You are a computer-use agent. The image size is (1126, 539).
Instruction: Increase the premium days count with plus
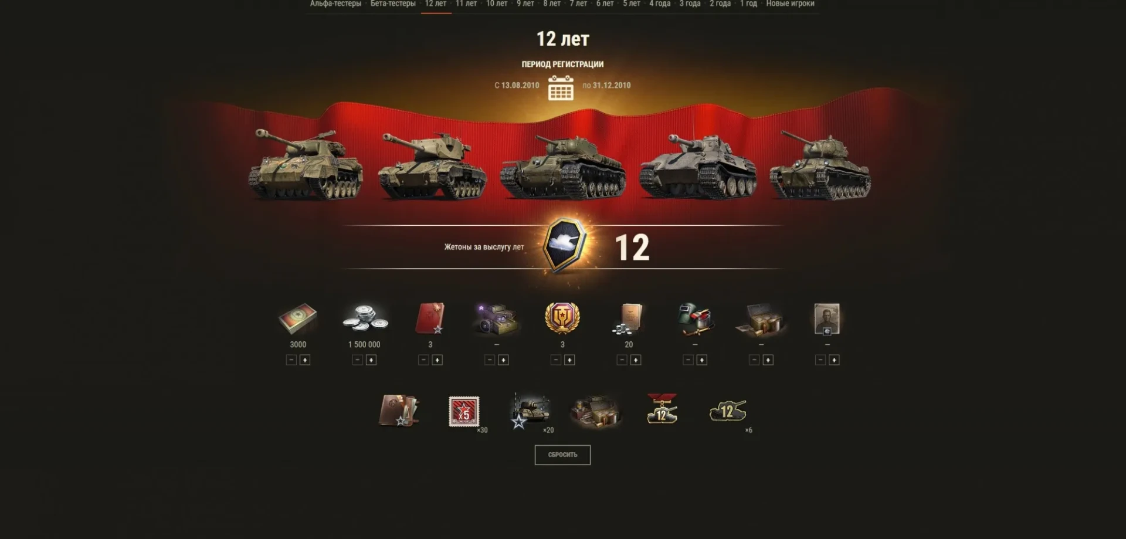569,360
